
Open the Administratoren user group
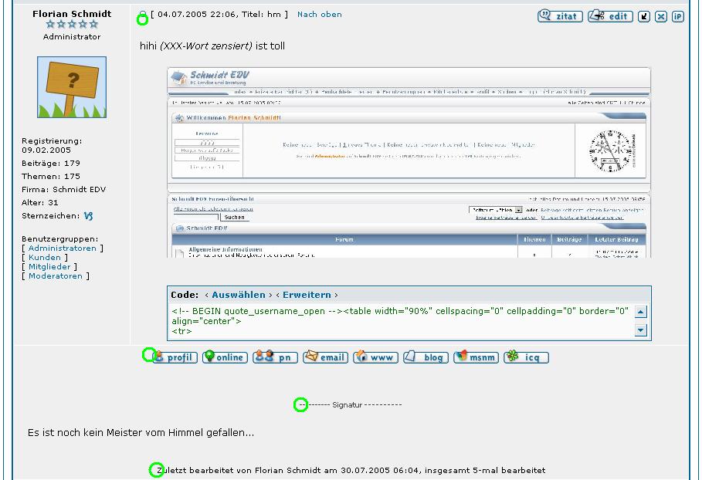click(63, 248)
